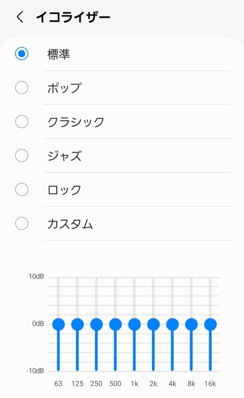This screenshot has height=398, width=244.
Task: Enable the ロック equalizer preset
Action: [x=22, y=189]
